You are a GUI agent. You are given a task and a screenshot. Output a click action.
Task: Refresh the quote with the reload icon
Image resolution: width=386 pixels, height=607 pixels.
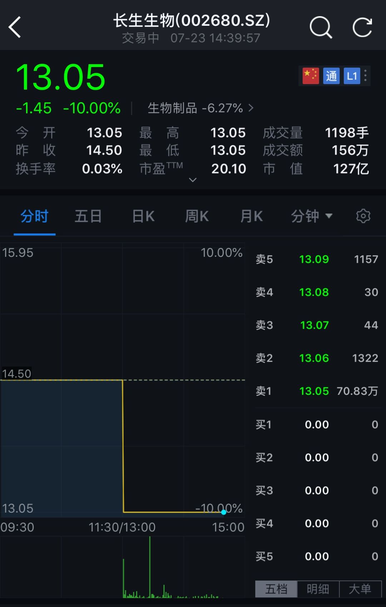point(362,27)
